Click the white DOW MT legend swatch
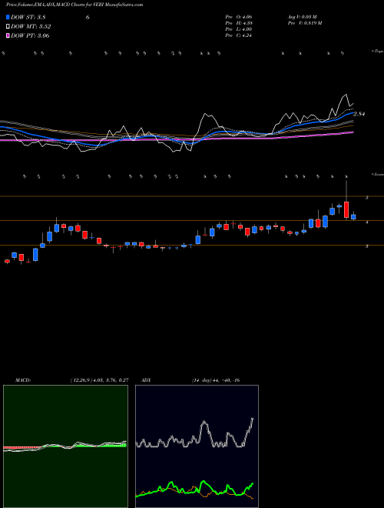The image size is (384, 508). click(x=8, y=27)
